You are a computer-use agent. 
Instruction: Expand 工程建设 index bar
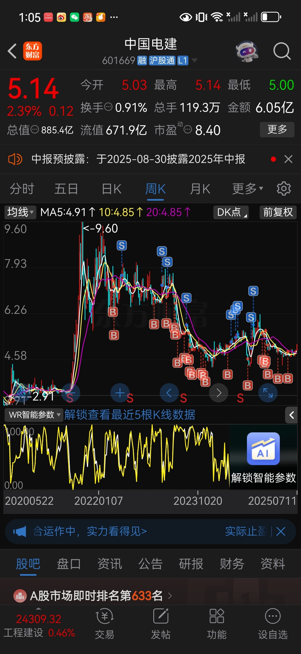point(39,625)
